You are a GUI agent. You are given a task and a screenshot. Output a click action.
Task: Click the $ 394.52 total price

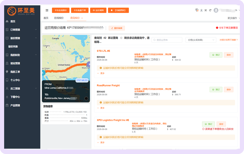176,60
